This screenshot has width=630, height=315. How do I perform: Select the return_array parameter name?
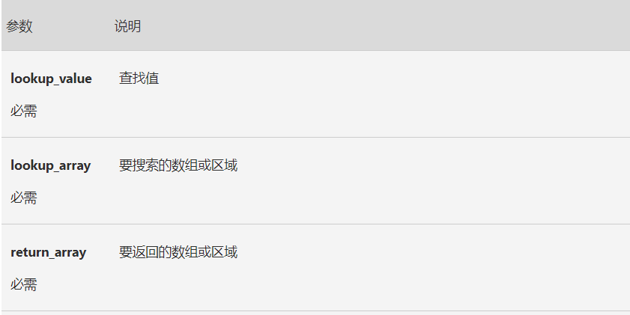coord(48,252)
